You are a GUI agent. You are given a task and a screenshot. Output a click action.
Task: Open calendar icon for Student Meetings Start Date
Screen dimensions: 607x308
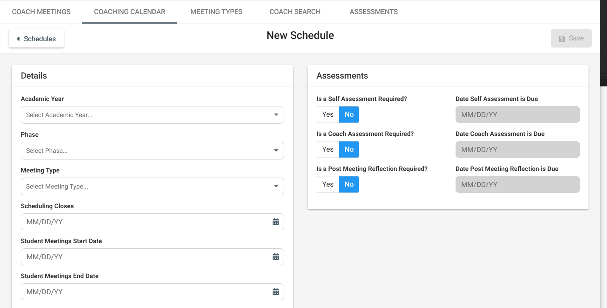(x=276, y=257)
